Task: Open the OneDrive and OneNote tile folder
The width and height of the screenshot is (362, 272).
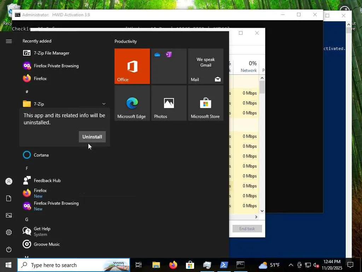Action: pos(169,66)
